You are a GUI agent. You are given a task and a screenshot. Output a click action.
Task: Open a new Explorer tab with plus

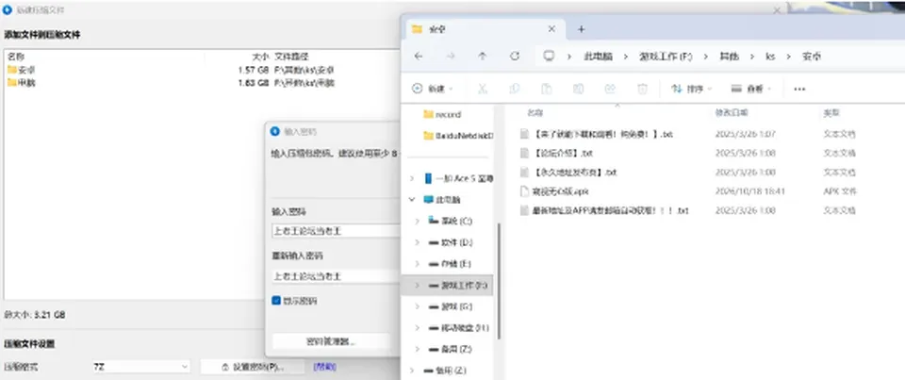(582, 29)
